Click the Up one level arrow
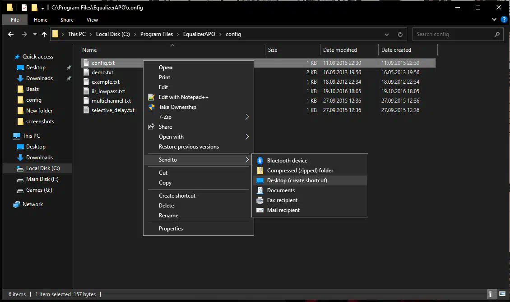The height and width of the screenshot is (302, 510). pyautogui.click(x=44, y=34)
